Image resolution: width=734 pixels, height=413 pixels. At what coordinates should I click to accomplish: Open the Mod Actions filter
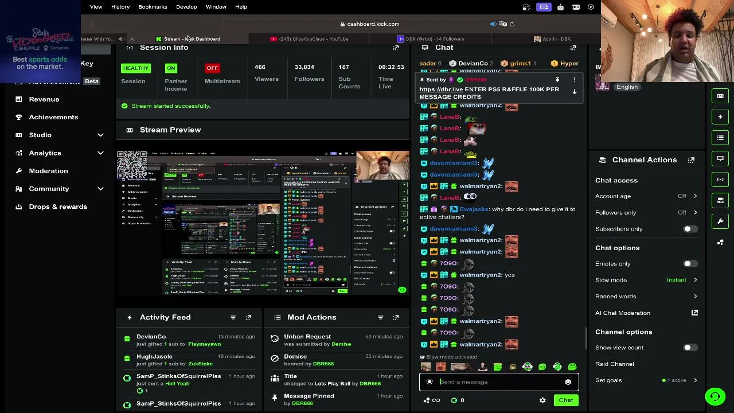[380, 317]
